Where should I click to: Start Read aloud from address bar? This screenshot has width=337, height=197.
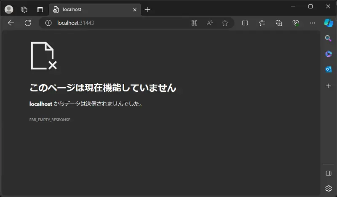pyautogui.click(x=209, y=23)
